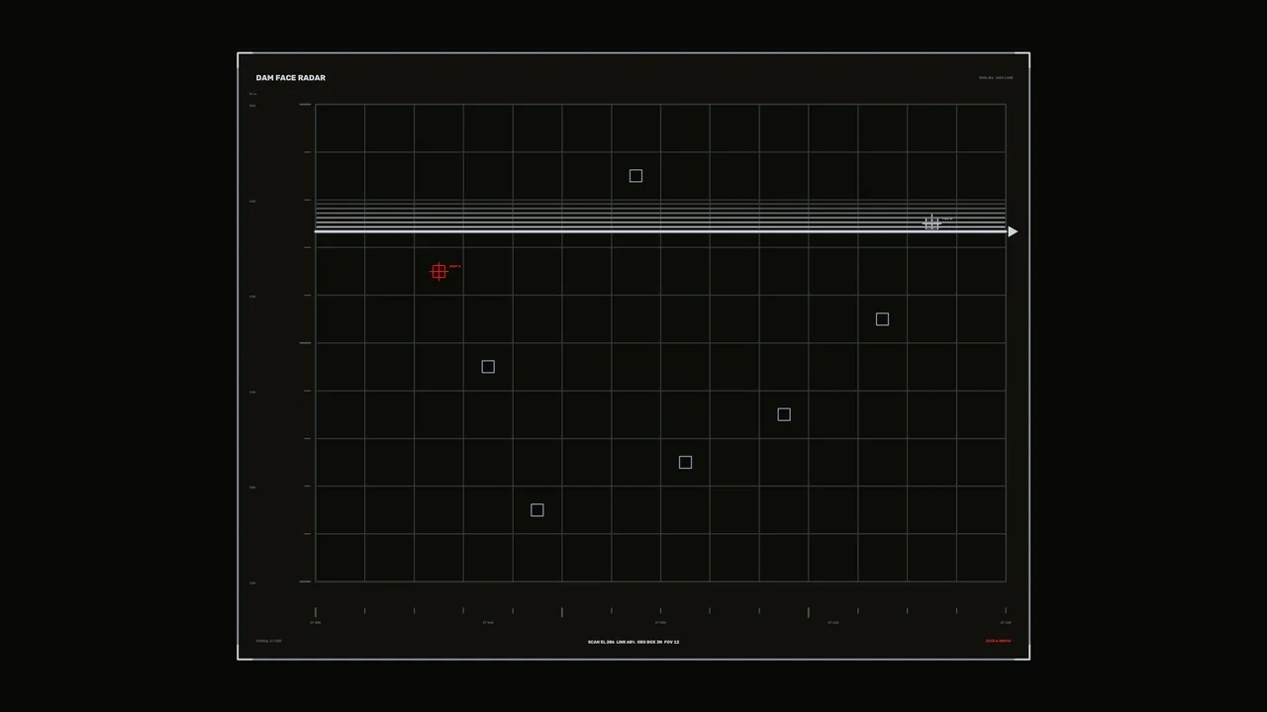The height and width of the screenshot is (712, 1267).
Task: Click the SCAN EL 286 status readout
Action: (601, 642)
